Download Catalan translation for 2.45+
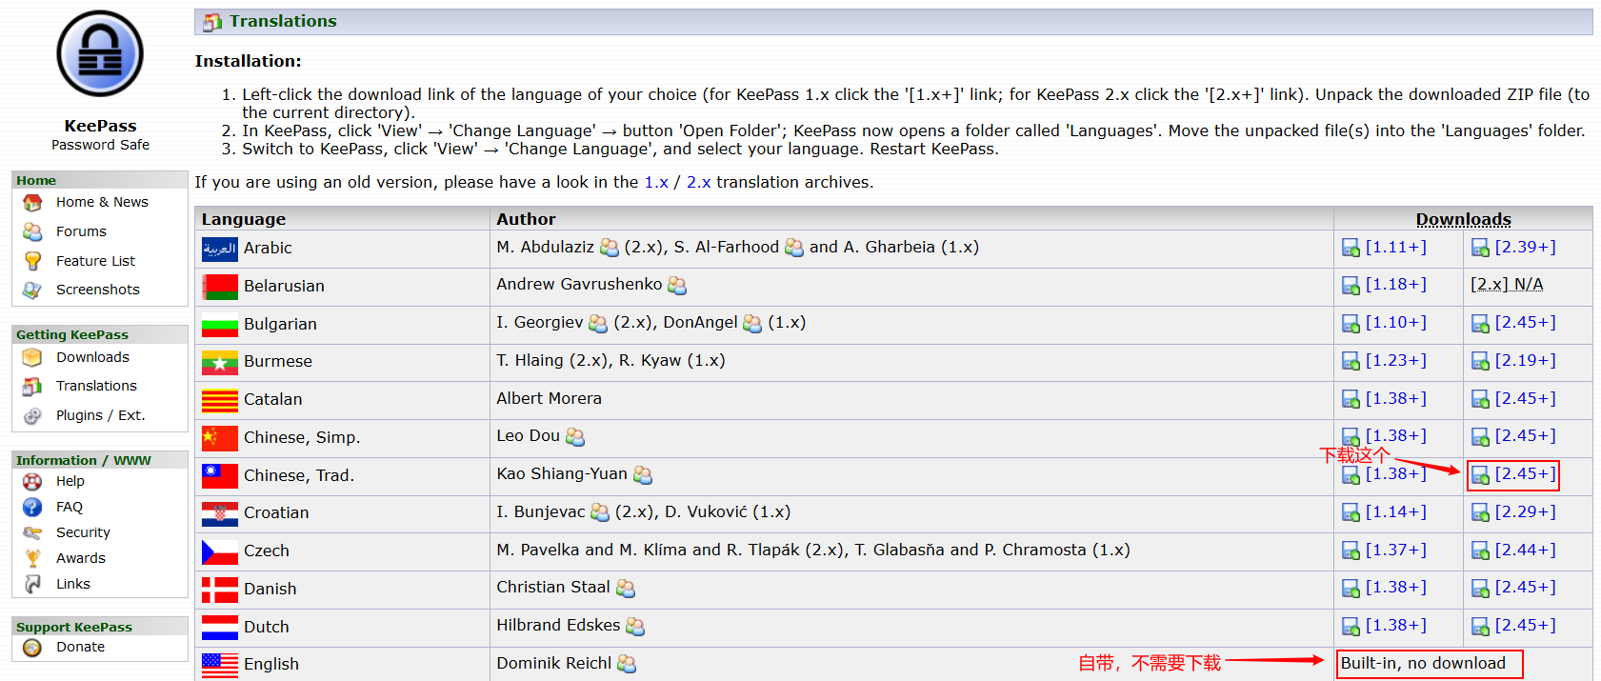Image resolution: width=1601 pixels, height=681 pixels. 1525,398
